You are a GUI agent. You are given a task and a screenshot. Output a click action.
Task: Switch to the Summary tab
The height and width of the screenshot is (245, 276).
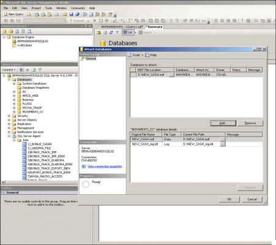[155, 27]
